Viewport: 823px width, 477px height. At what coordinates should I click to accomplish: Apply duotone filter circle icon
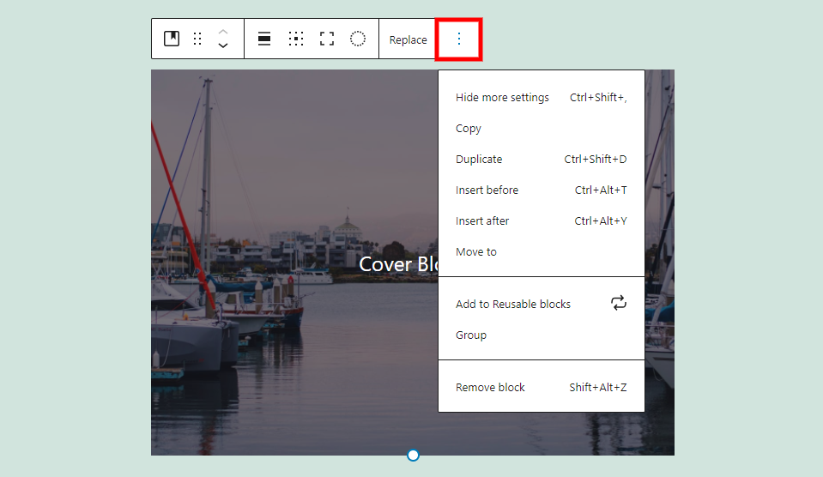pyautogui.click(x=358, y=39)
